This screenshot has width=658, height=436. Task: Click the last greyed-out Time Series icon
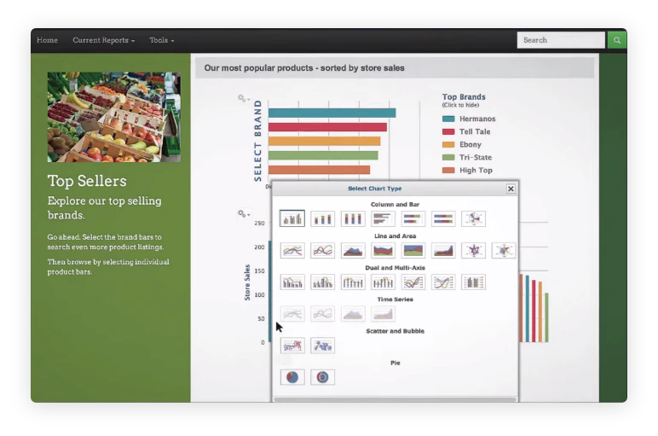(383, 314)
